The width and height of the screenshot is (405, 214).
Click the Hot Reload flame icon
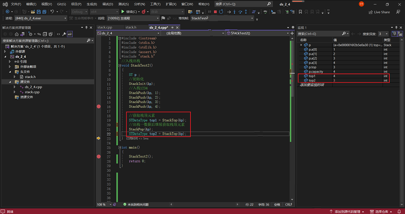143,12
